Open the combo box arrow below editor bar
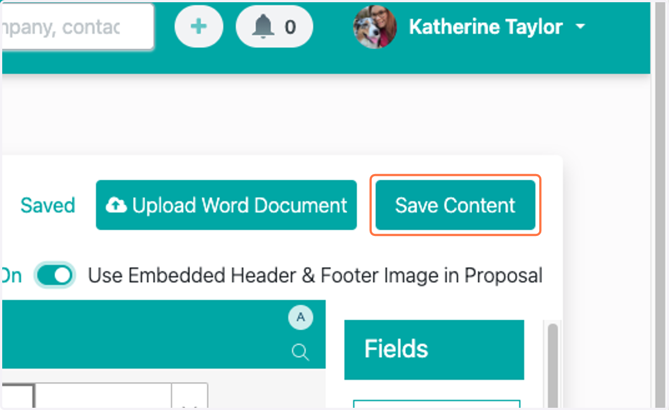The width and height of the screenshot is (669, 410). tap(190, 397)
